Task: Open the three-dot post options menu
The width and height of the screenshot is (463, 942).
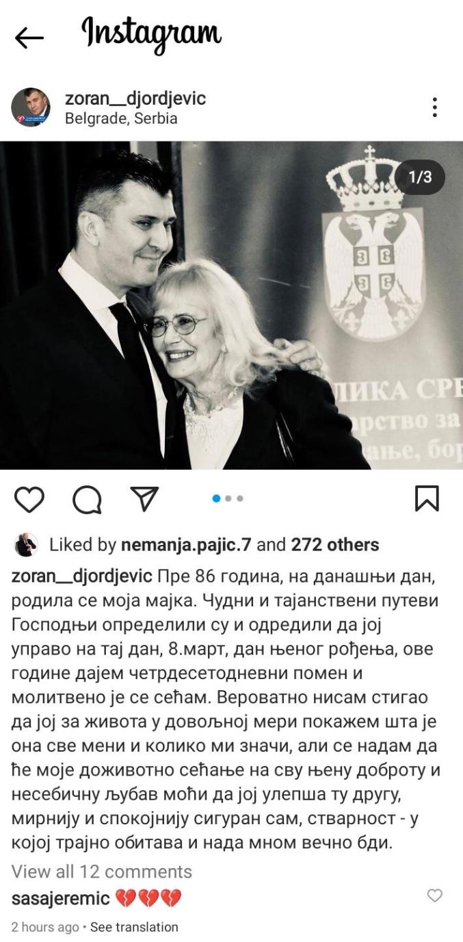Action: [x=434, y=107]
